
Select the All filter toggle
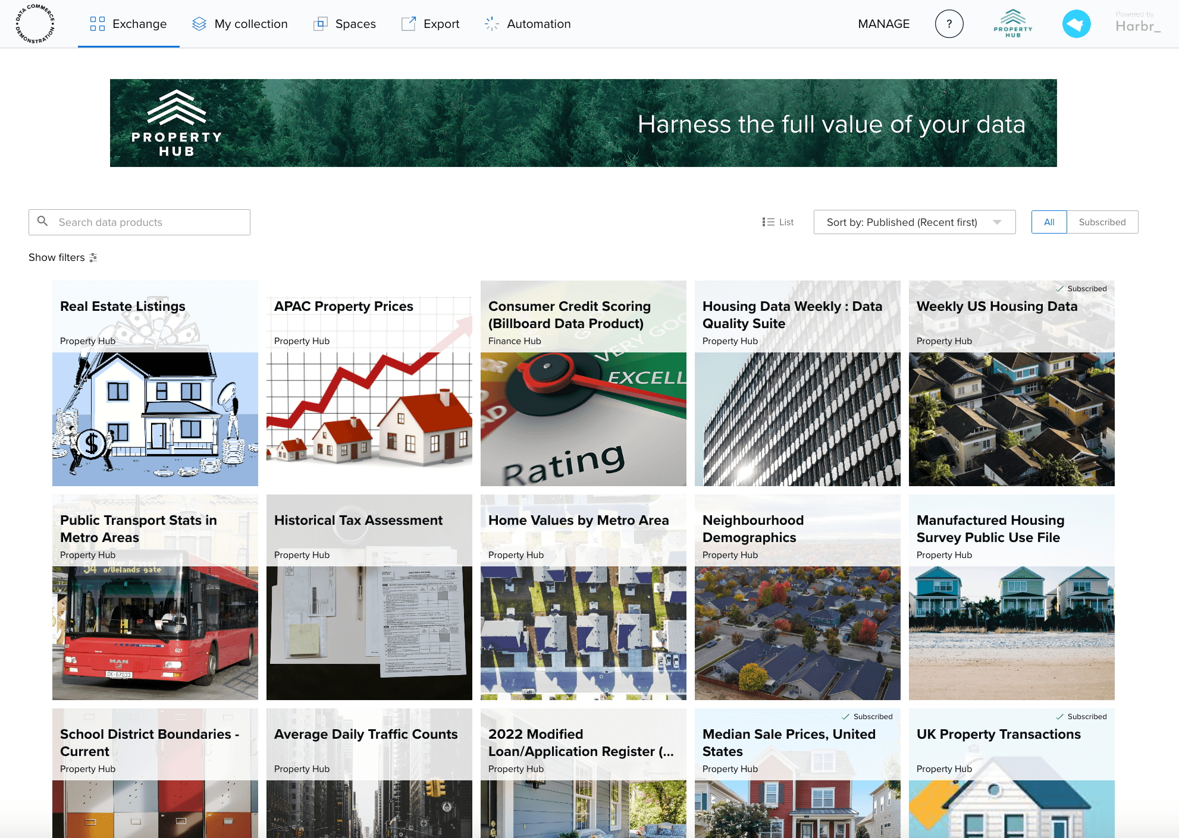click(x=1049, y=222)
